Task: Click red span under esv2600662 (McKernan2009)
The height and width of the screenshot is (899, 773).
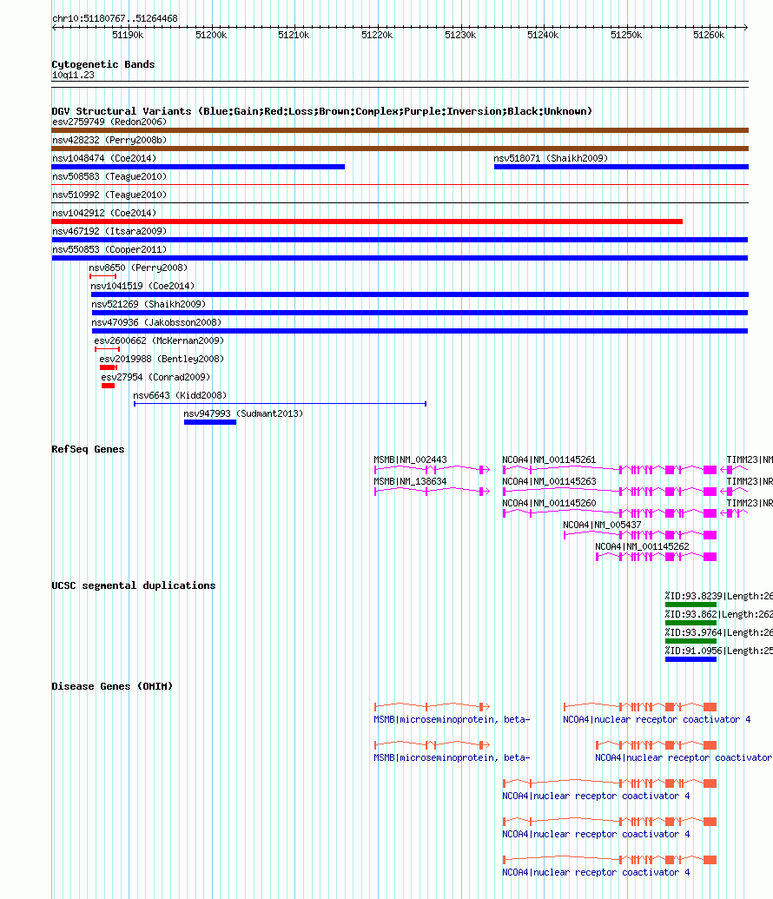Action: tap(107, 349)
